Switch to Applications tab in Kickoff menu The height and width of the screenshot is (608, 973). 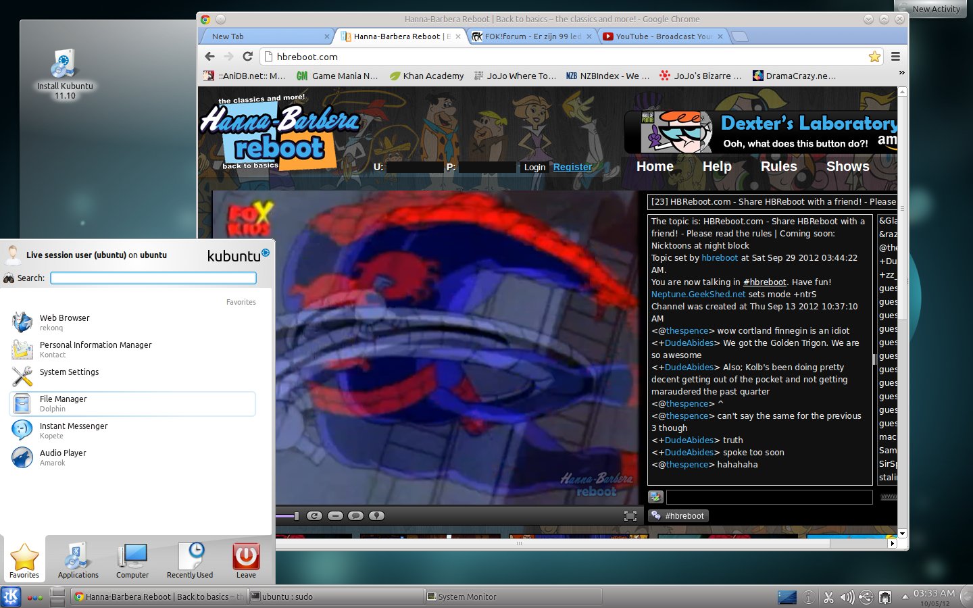point(78,561)
